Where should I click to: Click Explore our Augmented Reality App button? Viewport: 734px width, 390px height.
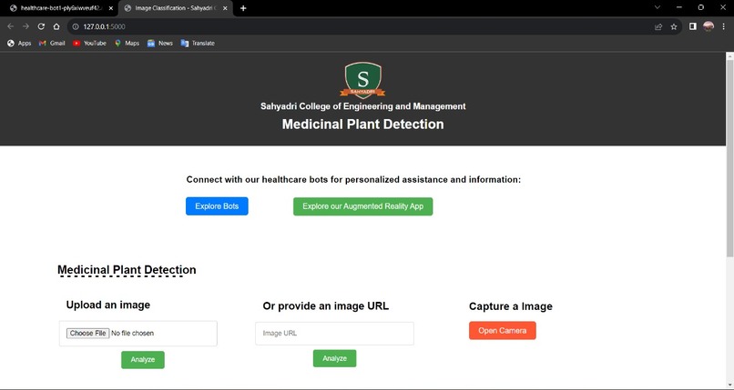pos(362,206)
